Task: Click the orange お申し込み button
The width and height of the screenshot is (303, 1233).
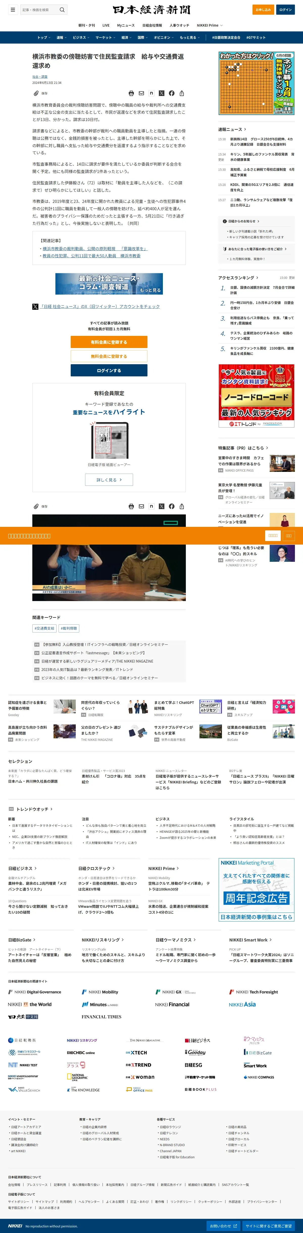Action: pos(263,10)
